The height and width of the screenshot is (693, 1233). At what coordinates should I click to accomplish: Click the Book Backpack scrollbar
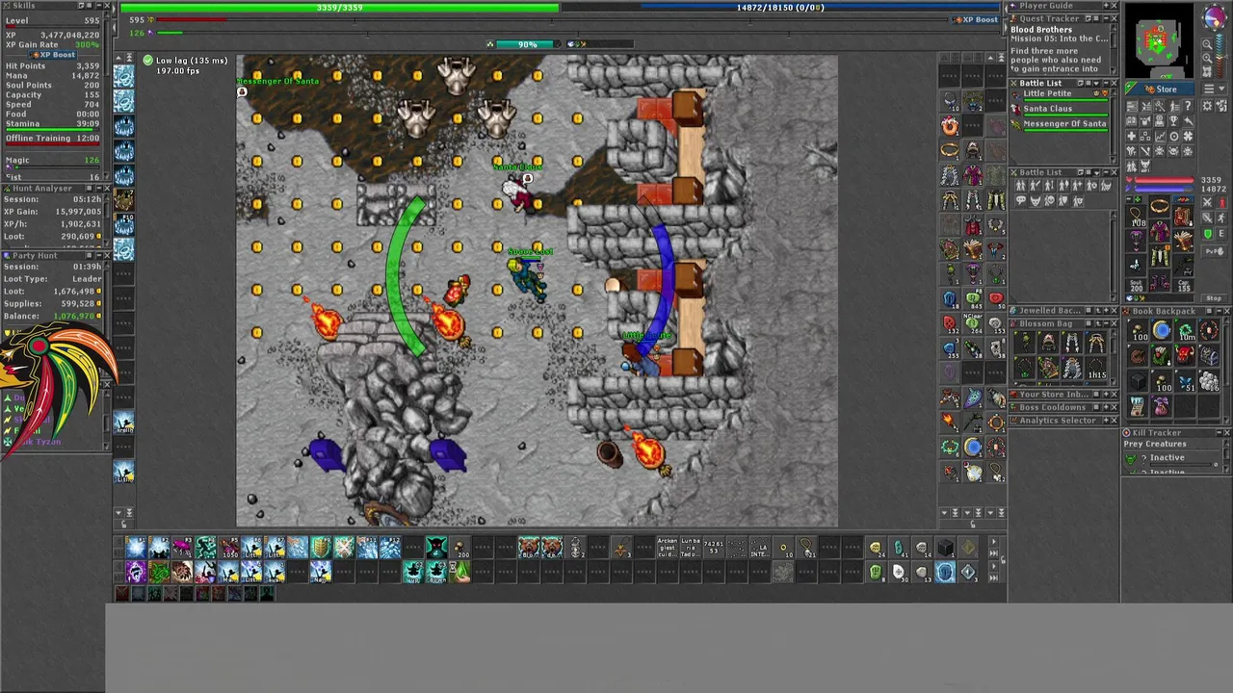(x=1226, y=371)
